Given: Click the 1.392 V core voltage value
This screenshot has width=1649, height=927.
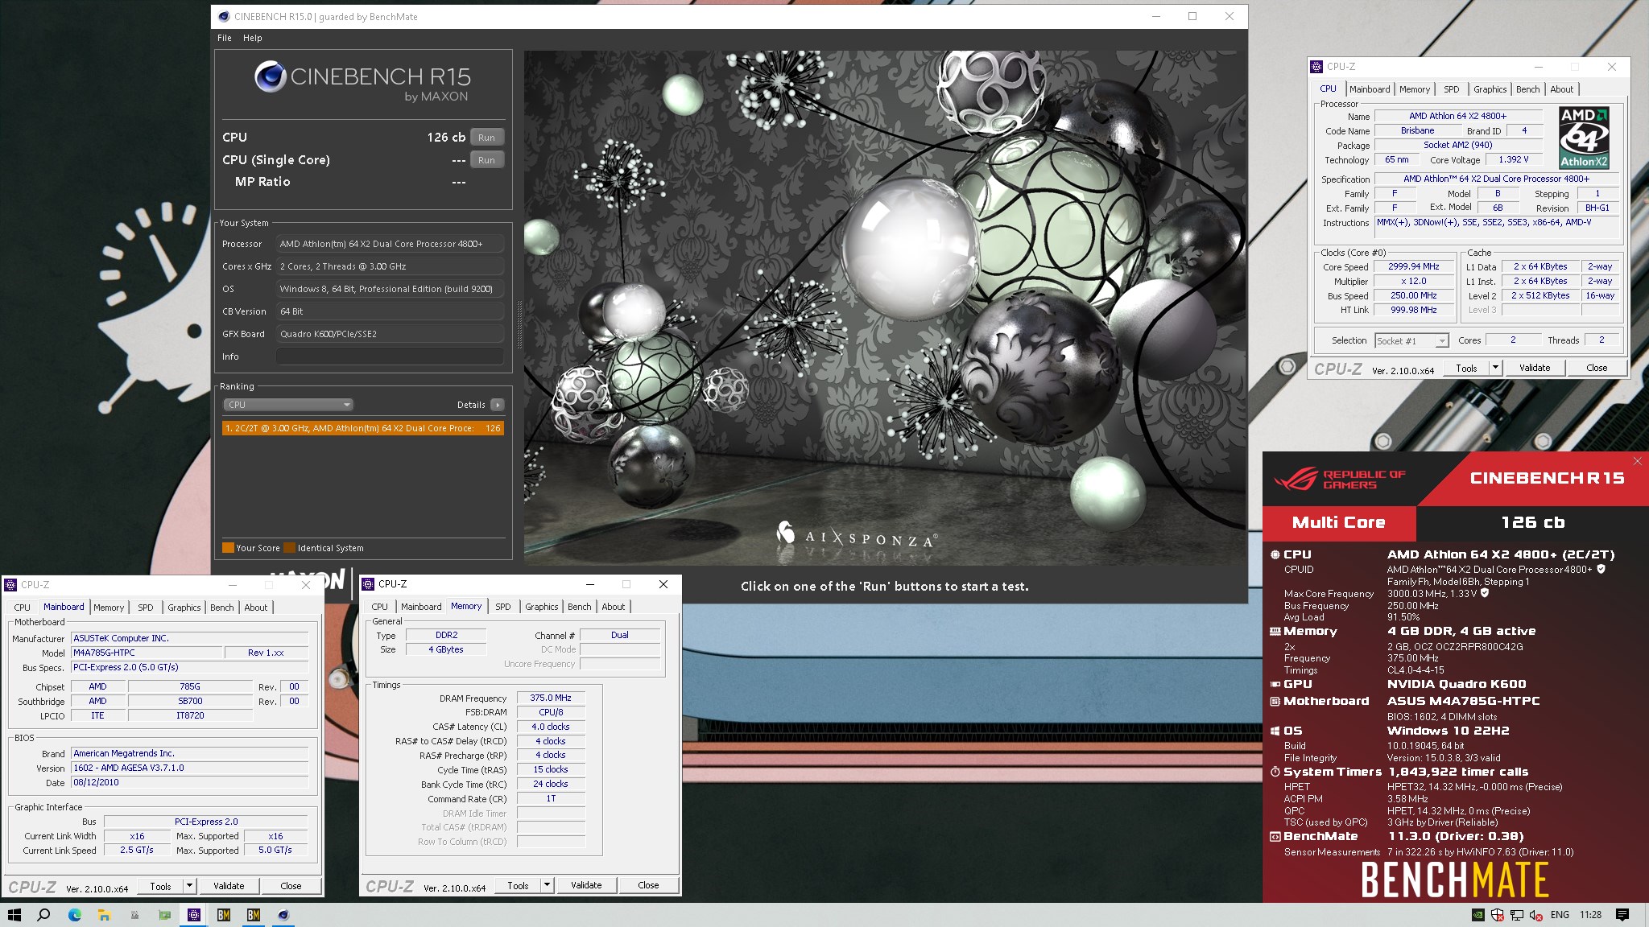Looking at the screenshot, I should pyautogui.click(x=1513, y=159).
